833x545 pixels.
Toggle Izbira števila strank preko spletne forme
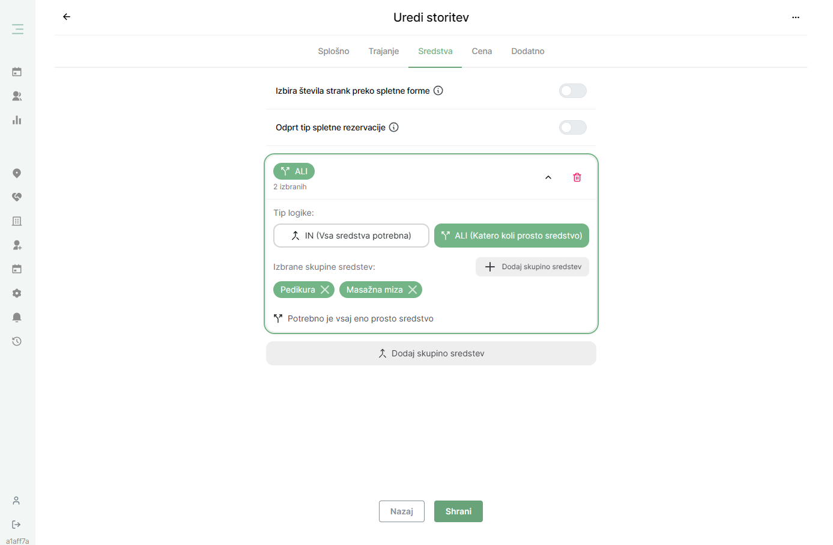572,91
